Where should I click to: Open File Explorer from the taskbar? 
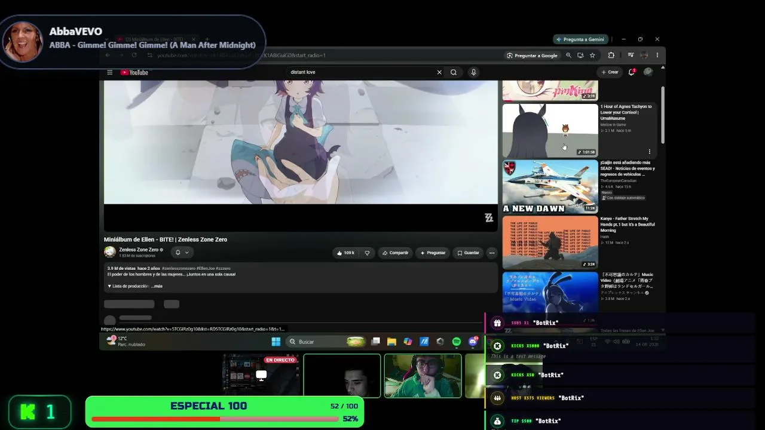[x=391, y=342]
